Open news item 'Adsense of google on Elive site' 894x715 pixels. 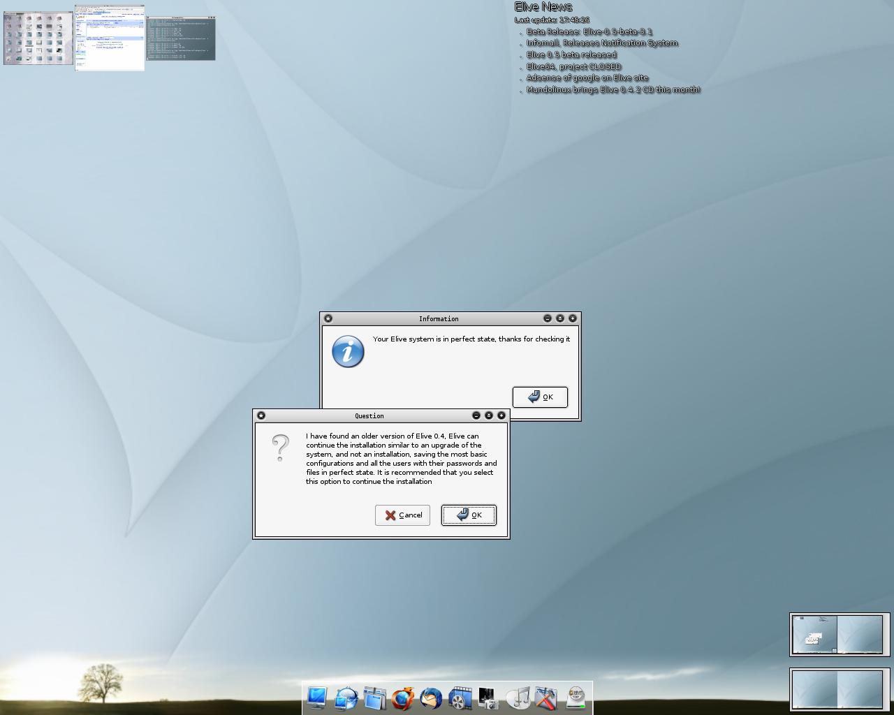point(587,78)
